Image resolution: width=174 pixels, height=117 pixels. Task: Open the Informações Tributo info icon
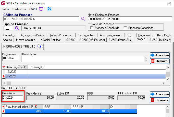point(41,46)
